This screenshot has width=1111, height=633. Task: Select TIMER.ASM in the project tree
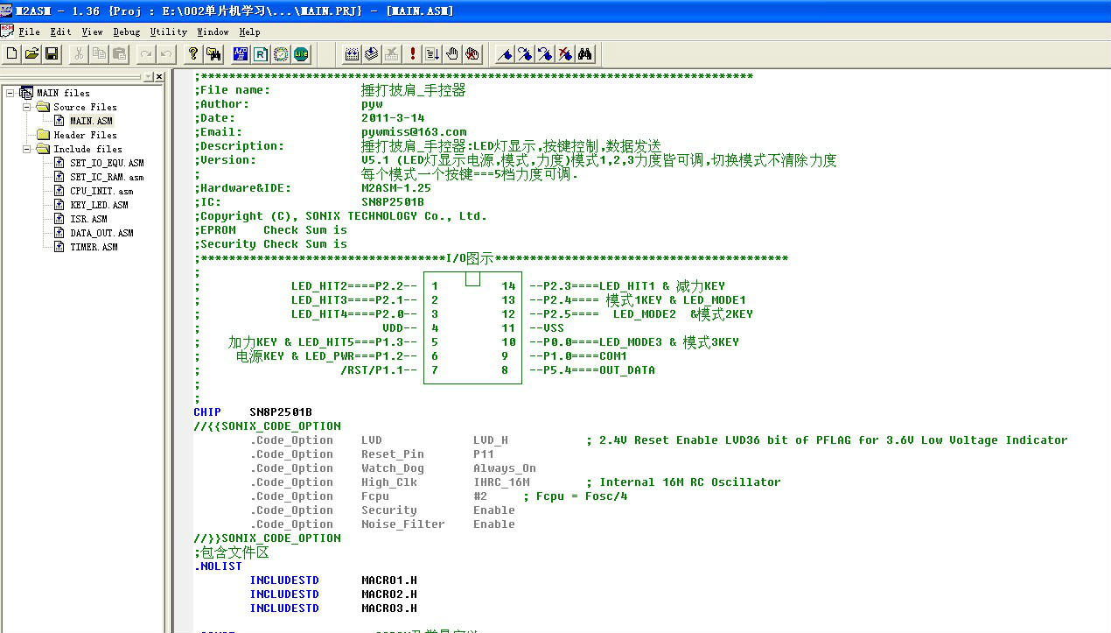tap(94, 247)
